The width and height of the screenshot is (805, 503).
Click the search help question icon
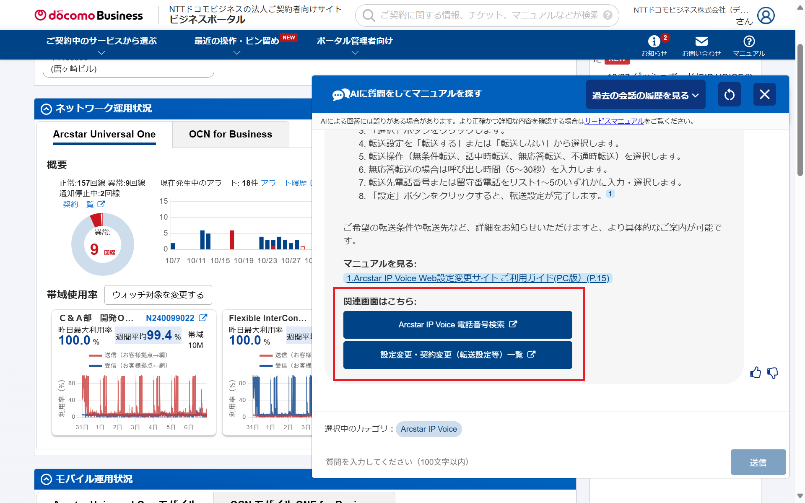coord(608,16)
